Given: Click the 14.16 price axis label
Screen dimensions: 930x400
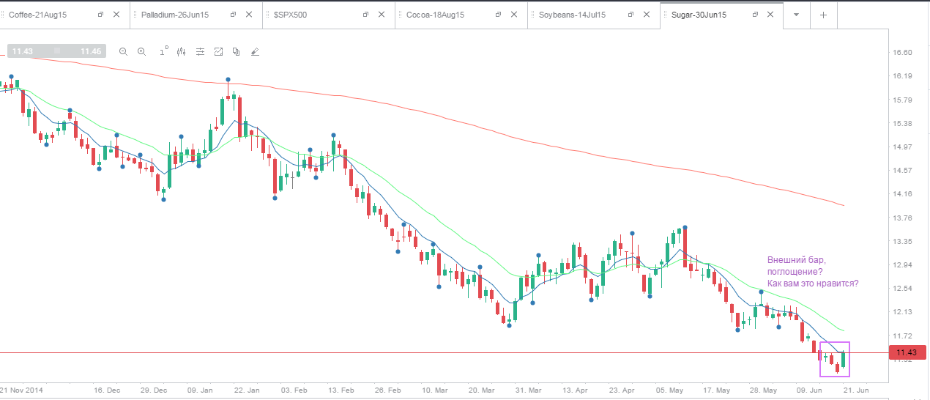Looking at the screenshot, I should [902, 194].
